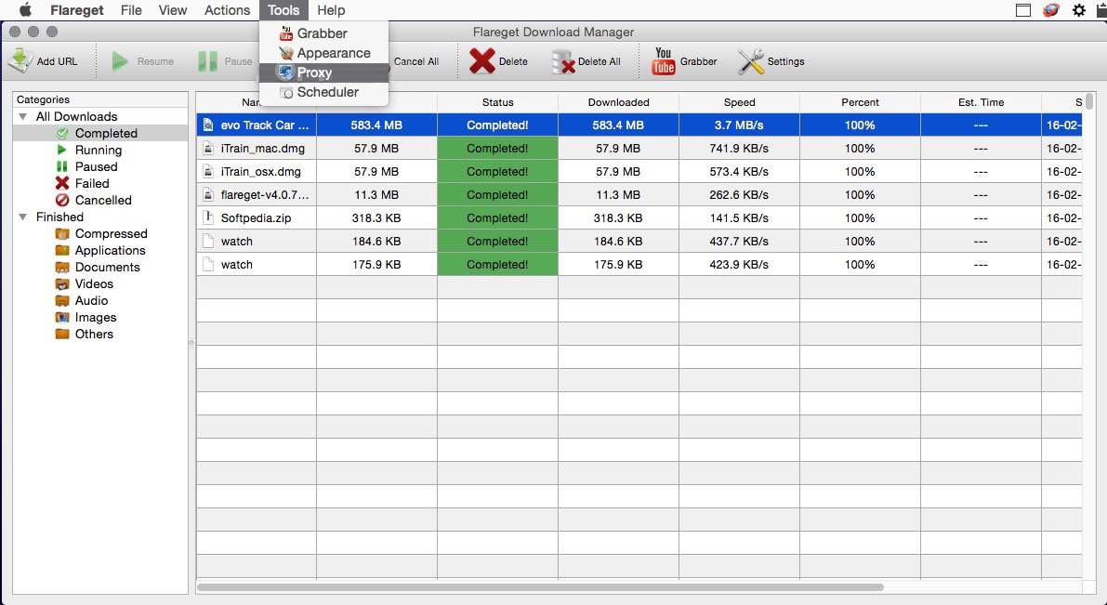1107x605 pixels.
Task: Choose Scheduler from the Tools menu
Action: (x=323, y=92)
